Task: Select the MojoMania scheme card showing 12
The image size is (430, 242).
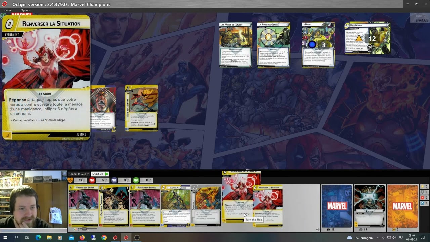Action: click(368, 38)
